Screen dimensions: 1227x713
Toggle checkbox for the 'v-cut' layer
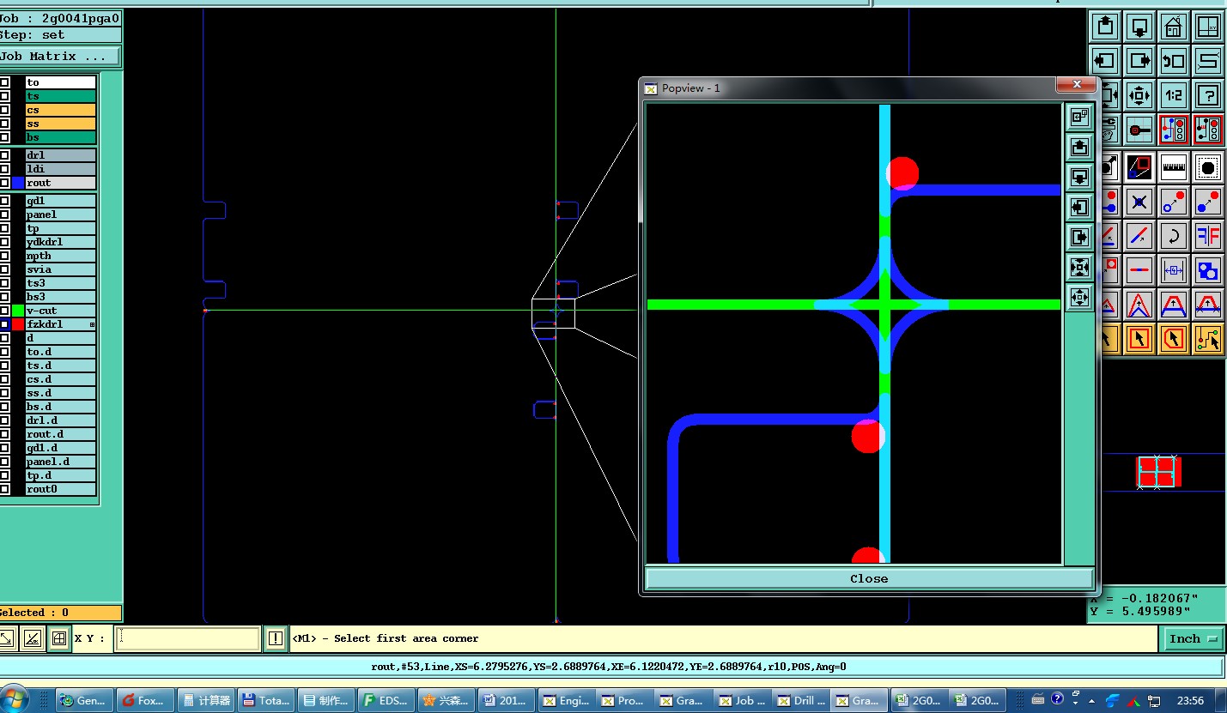click(x=4, y=311)
